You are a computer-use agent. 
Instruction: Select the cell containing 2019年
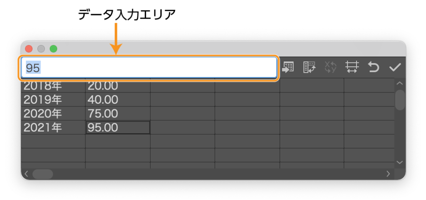(53, 100)
